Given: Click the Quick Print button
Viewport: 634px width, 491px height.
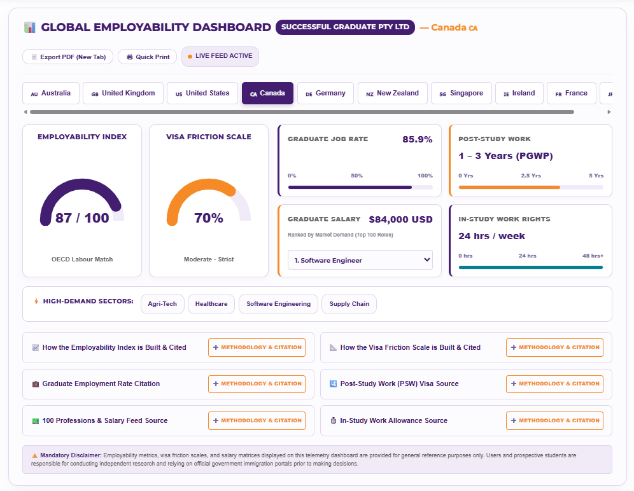Looking at the screenshot, I should click(x=148, y=57).
